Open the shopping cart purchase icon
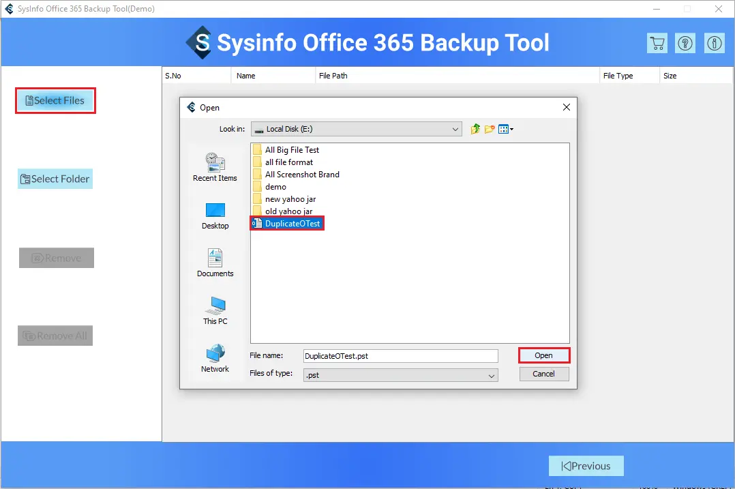This screenshot has width=735, height=489. tap(657, 43)
